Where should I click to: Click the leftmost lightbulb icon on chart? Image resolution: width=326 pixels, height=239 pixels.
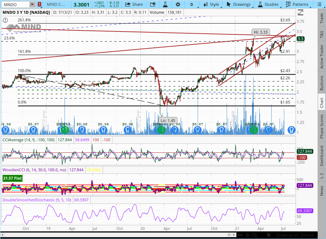[x=5, y=130]
